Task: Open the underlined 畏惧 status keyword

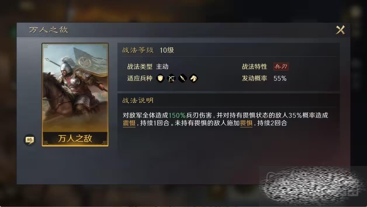Action: pos(246,123)
